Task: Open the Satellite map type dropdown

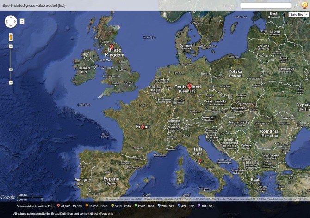Action: 298,14
